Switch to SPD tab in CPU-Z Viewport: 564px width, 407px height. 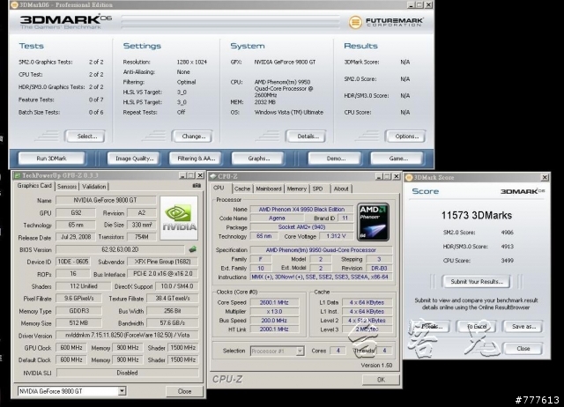[317, 189]
